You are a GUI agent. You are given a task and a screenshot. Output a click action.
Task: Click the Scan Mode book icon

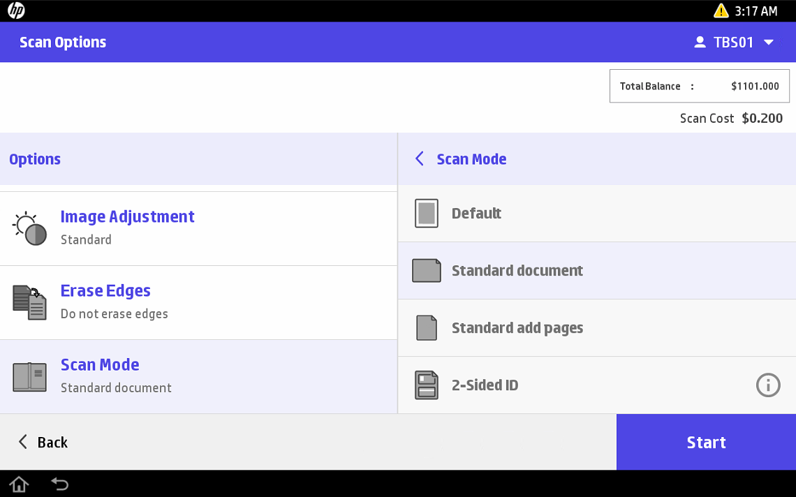(30, 377)
